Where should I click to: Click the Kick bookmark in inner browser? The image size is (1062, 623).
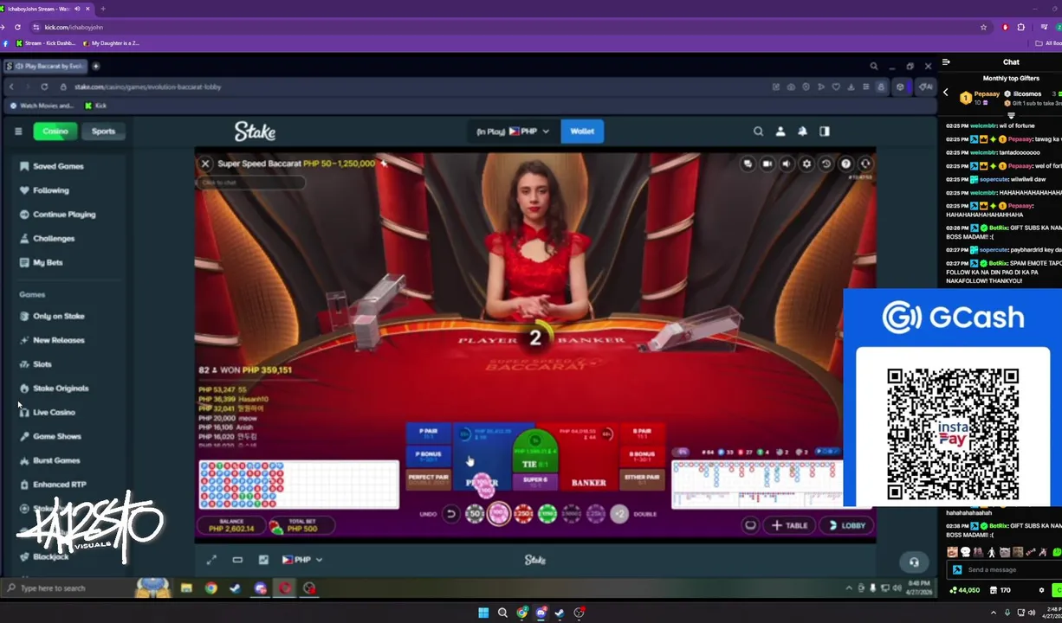click(x=95, y=106)
